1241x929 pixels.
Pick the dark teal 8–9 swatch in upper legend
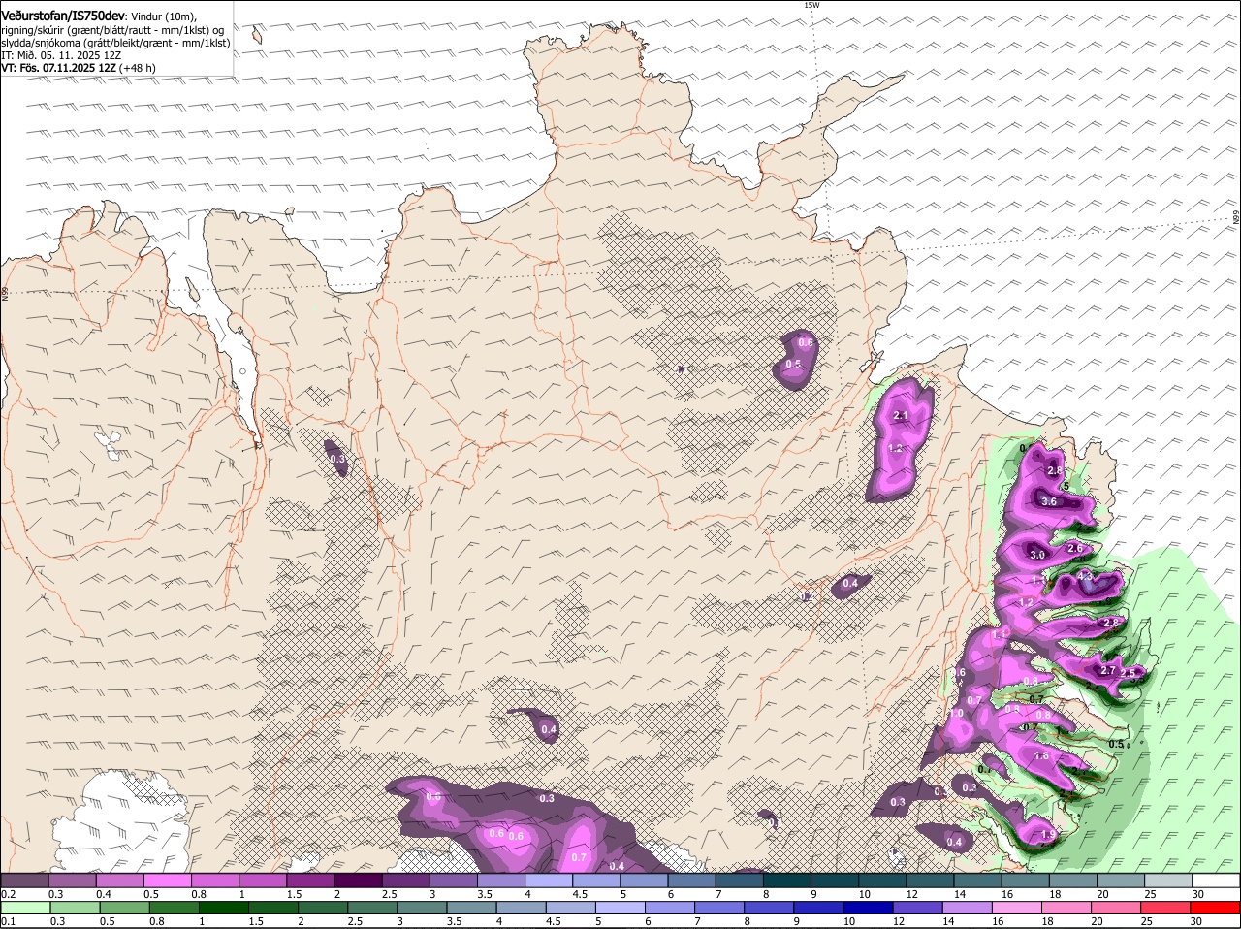[787, 880]
